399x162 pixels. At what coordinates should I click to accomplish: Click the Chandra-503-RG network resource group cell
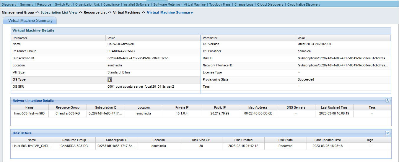click(68, 114)
